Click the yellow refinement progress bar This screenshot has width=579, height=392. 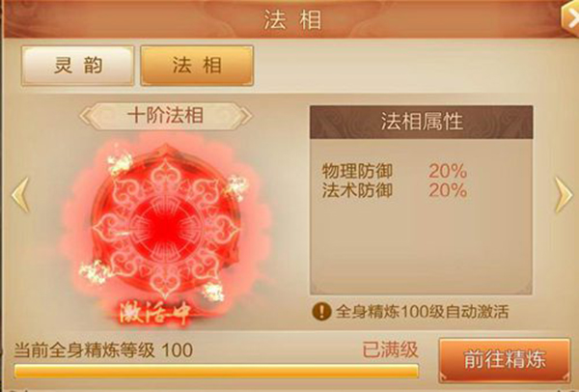pyautogui.click(x=216, y=372)
